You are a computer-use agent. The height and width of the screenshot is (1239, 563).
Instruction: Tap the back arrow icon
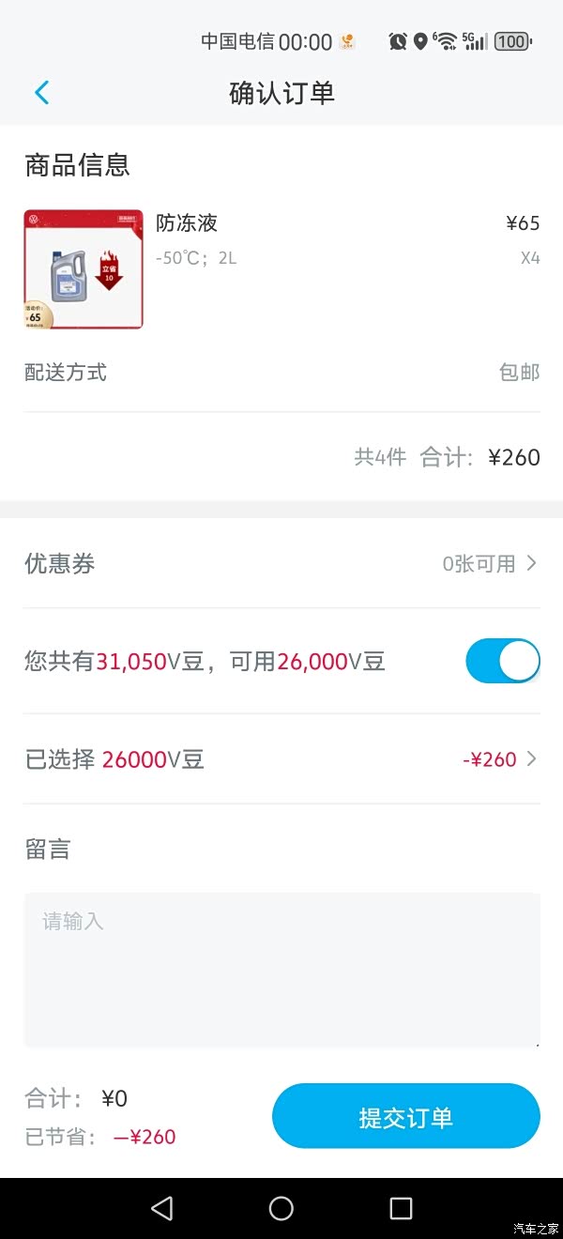click(41, 92)
